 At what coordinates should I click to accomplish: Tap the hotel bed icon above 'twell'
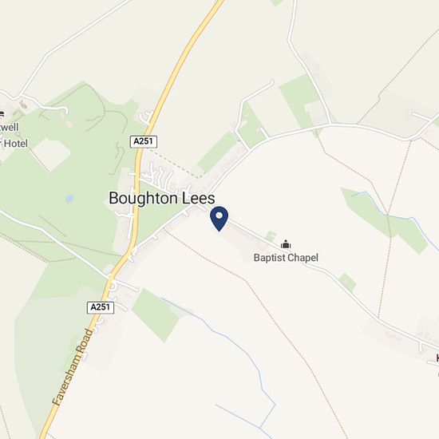click(2, 113)
